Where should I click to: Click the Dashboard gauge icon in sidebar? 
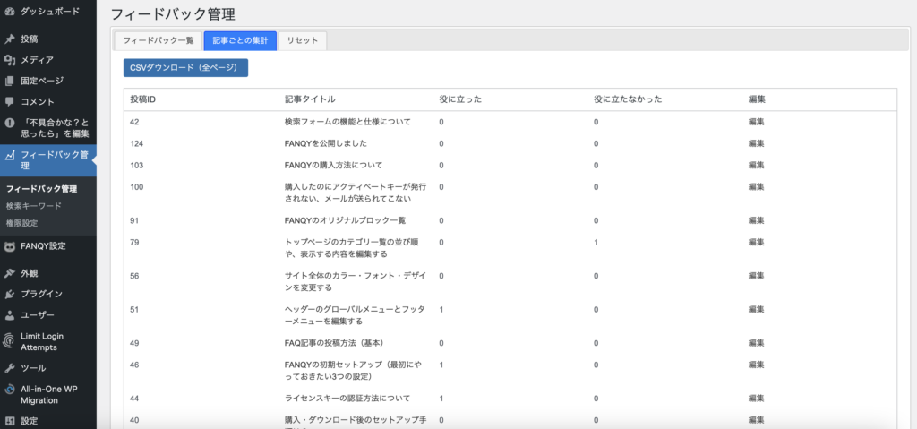[10, 13]
